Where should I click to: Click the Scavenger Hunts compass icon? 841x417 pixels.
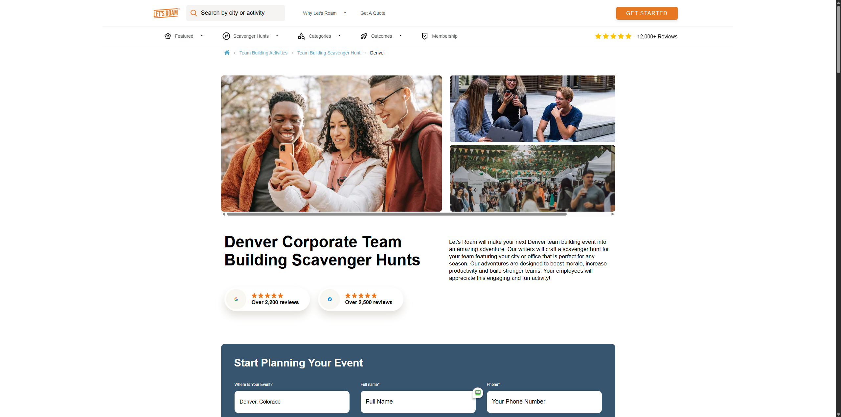tap(226, 36)
